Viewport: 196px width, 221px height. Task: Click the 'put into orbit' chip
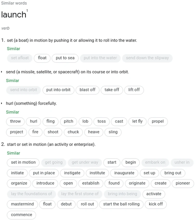[x=58, y=90]
